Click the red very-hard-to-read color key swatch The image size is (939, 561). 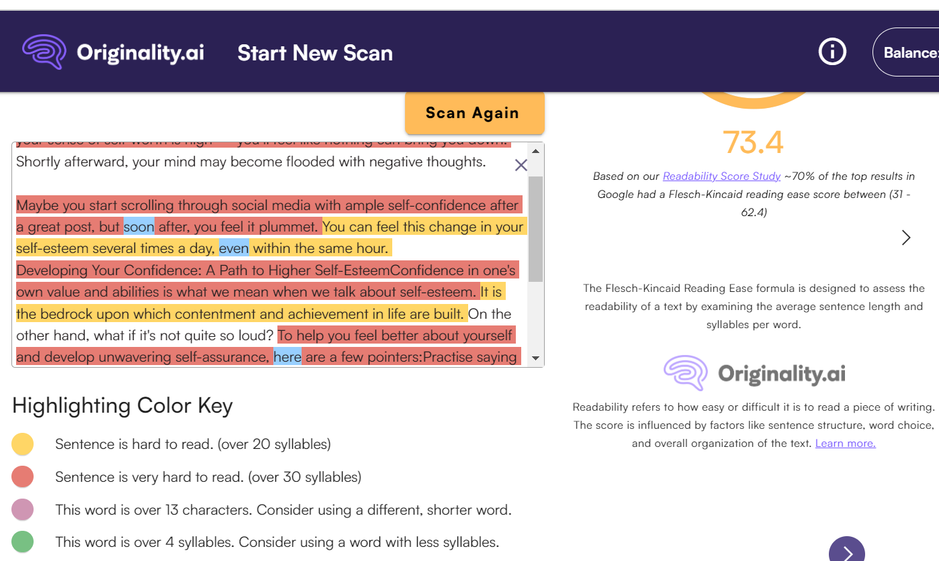coord(23,477)
